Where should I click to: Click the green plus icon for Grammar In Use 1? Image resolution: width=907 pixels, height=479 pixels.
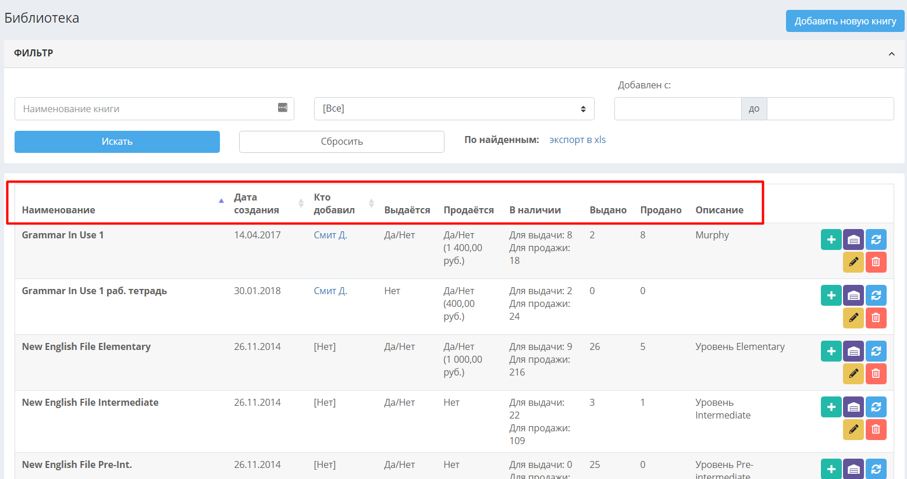click(x=831, y=239)
